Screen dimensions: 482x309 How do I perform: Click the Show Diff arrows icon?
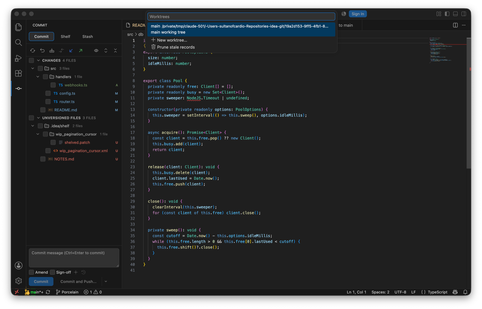pyautogui.click(x=61, y=51)
